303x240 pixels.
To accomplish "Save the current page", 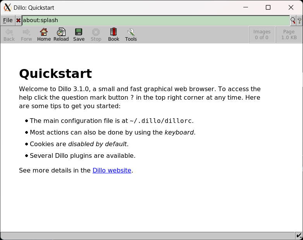I will 79,35.
